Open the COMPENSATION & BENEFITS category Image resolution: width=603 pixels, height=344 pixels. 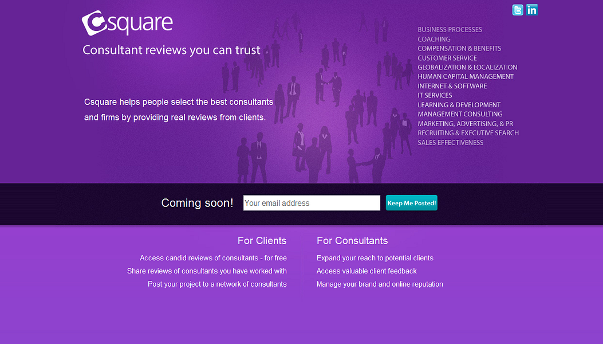459,48
